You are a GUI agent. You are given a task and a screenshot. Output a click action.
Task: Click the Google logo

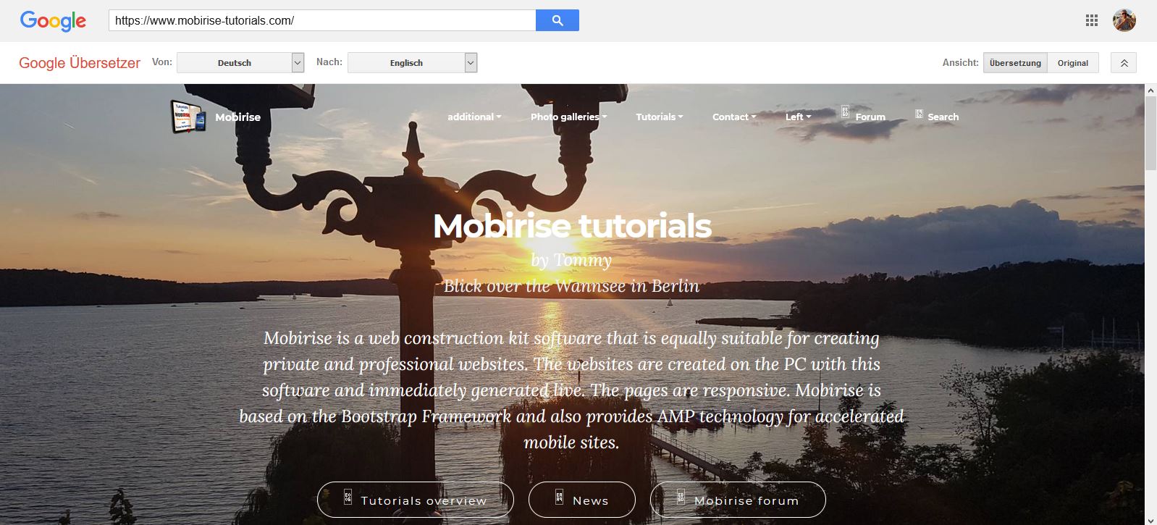[53, 21]
